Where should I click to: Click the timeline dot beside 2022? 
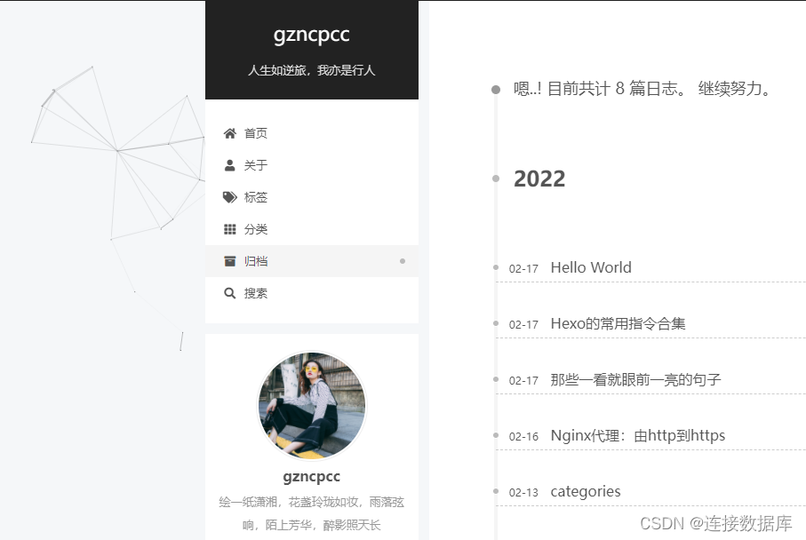(x=495, y=179)
